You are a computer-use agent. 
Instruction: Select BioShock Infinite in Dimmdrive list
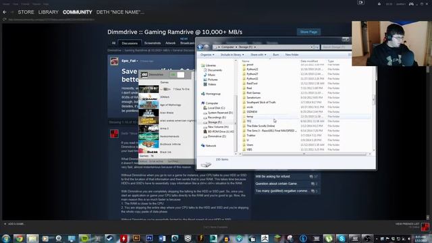pyautogui.click(x=170, y=144)
